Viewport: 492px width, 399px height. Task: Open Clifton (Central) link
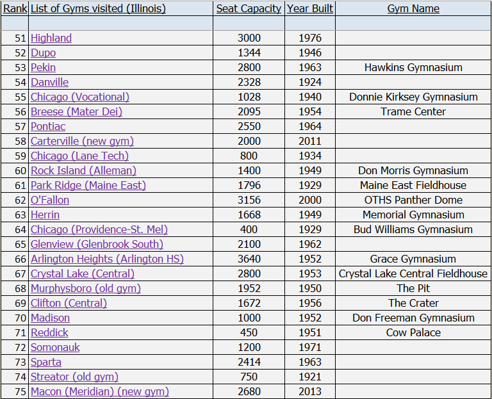click(69, 304)
